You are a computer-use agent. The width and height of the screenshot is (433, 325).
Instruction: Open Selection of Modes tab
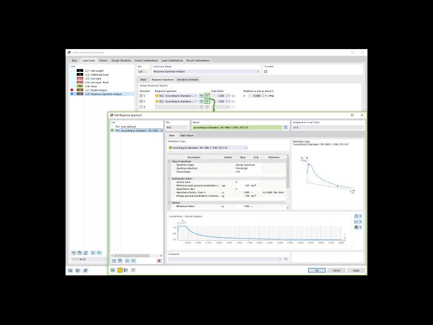point(187,80)
